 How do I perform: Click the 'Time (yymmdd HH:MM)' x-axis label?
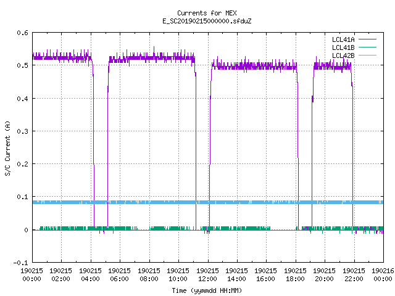pyautogui.click(x=207, y=290)
